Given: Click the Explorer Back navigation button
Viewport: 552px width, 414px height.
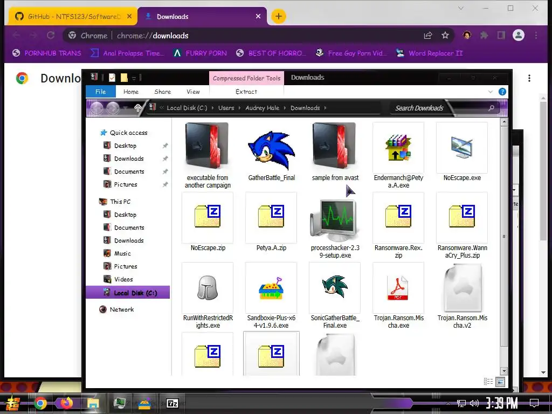Looking at the screenshot, I should pyautogui.click(x=97, y=108).
